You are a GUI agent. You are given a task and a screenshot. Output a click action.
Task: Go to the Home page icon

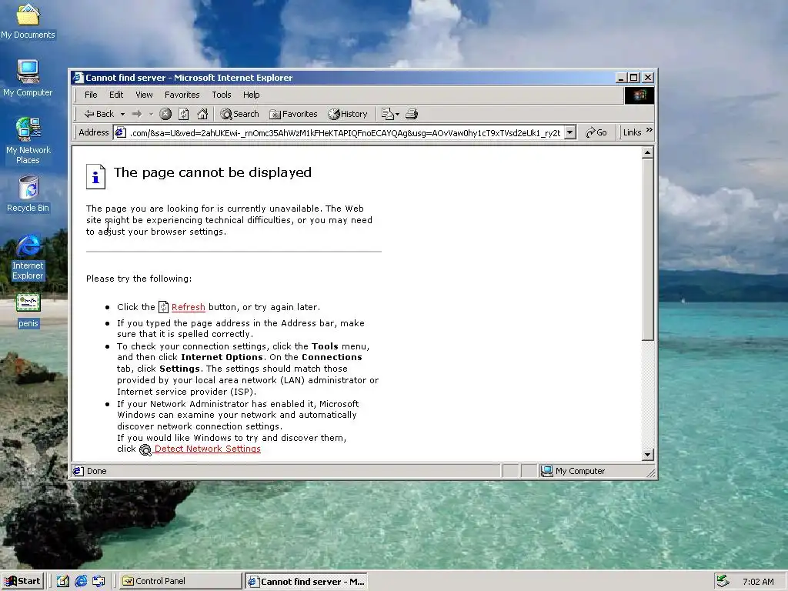click(202, 114)
